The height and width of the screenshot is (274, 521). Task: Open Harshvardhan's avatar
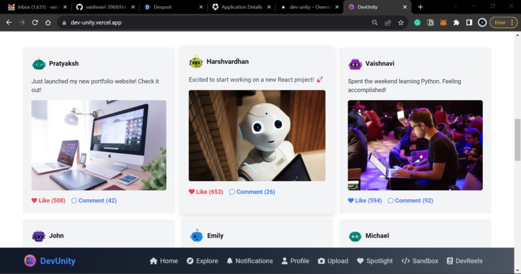pyautogui.click(x=196, y=62)
